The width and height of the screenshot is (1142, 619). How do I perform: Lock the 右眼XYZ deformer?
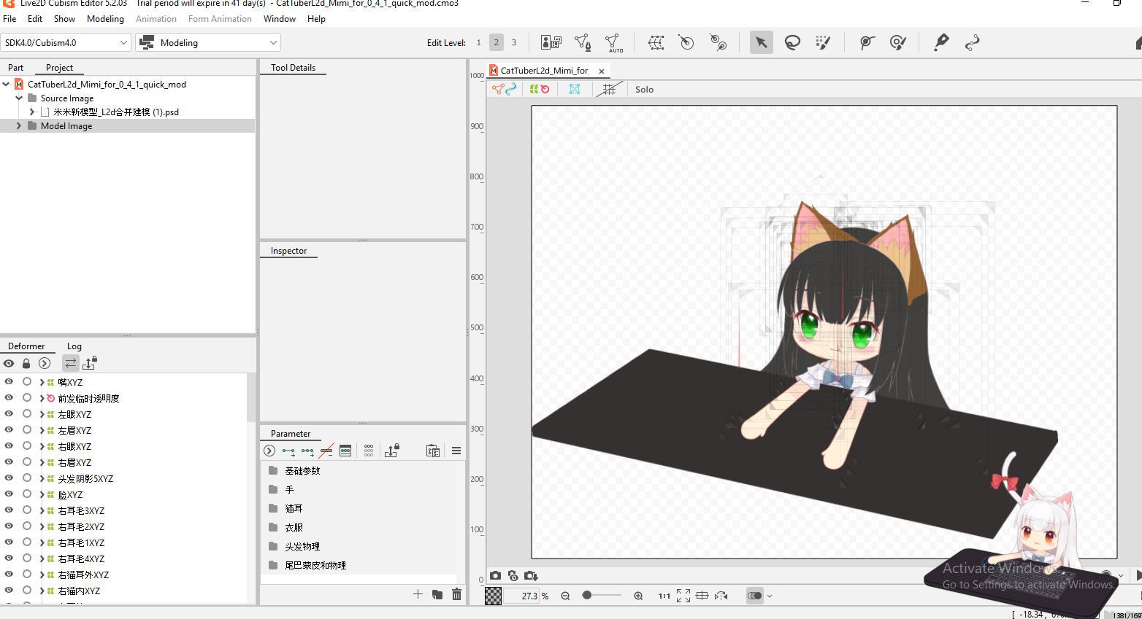[x=27, y=446]
